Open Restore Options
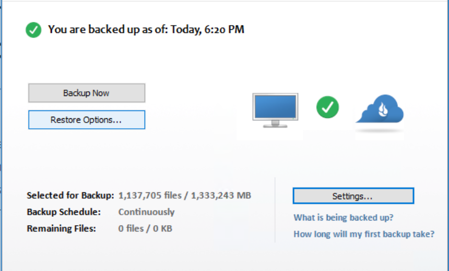The height and width of the screenshot is (271, 449). pyautogui.click(x=86, y=120)
